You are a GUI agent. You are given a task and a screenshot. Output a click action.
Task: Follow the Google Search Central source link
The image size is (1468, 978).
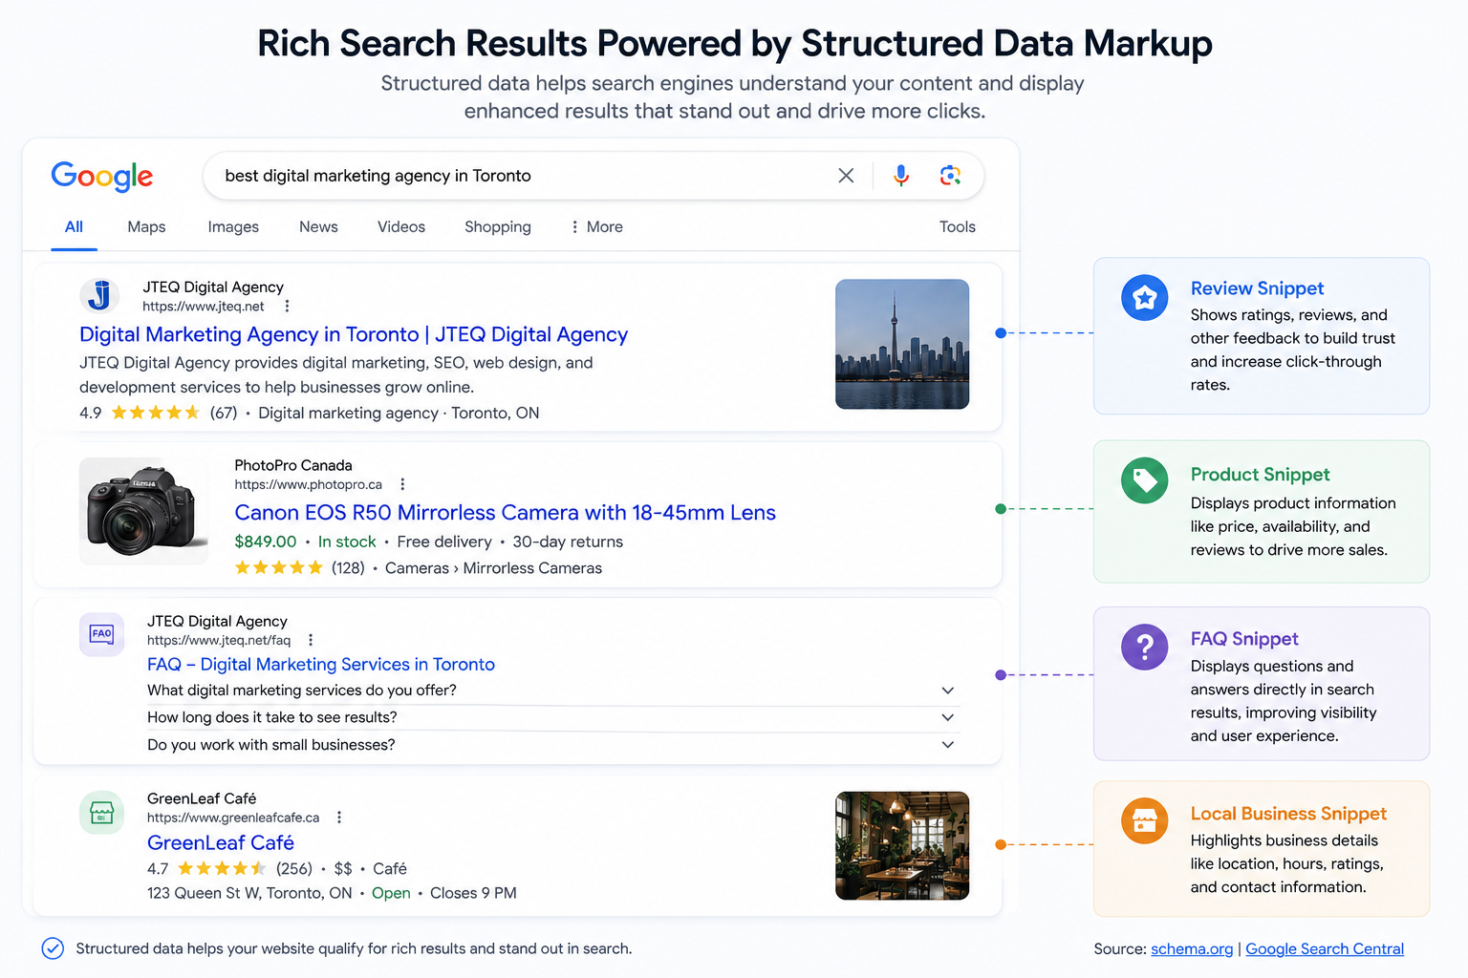pyautogui.click(x=1325, y=948)
